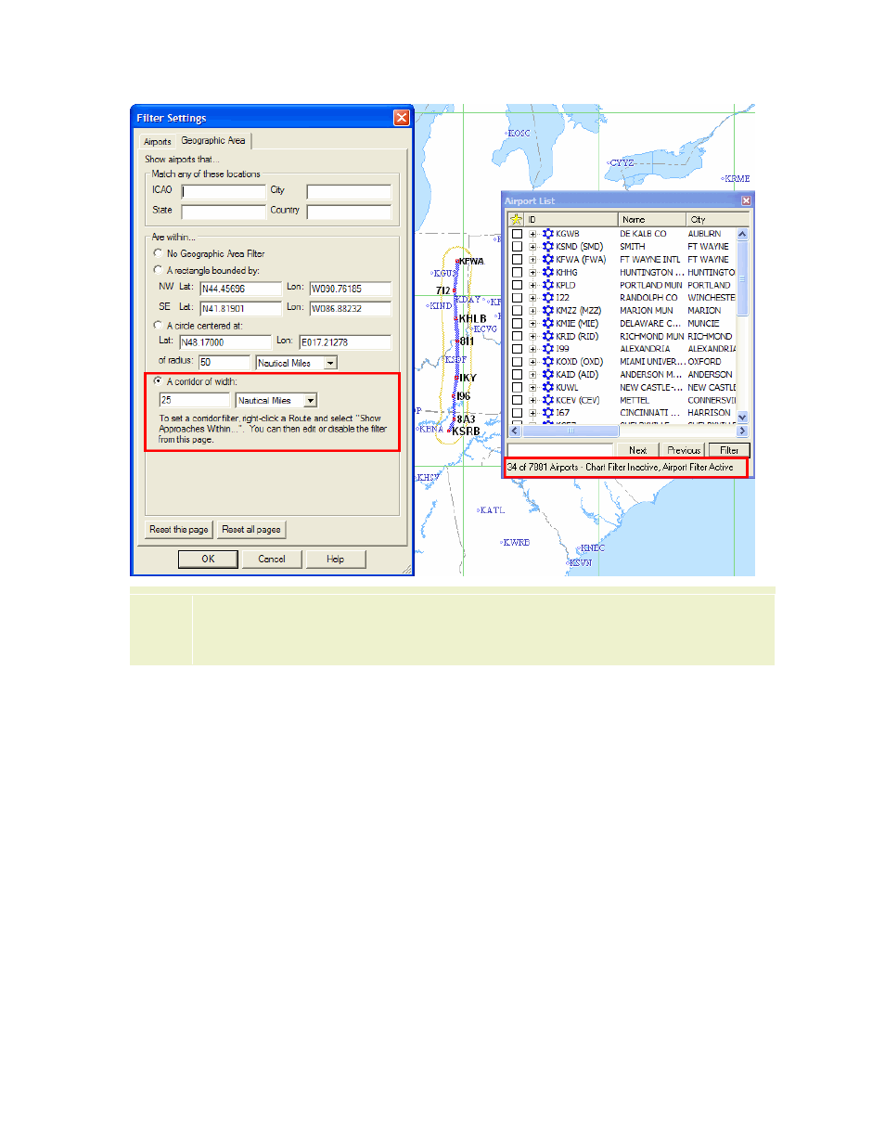Select No Geographic Area Filter option
This screenshot has width=885, height=1146.
(x=158, y=252)
